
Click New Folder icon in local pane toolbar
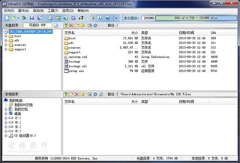point(71,94)
